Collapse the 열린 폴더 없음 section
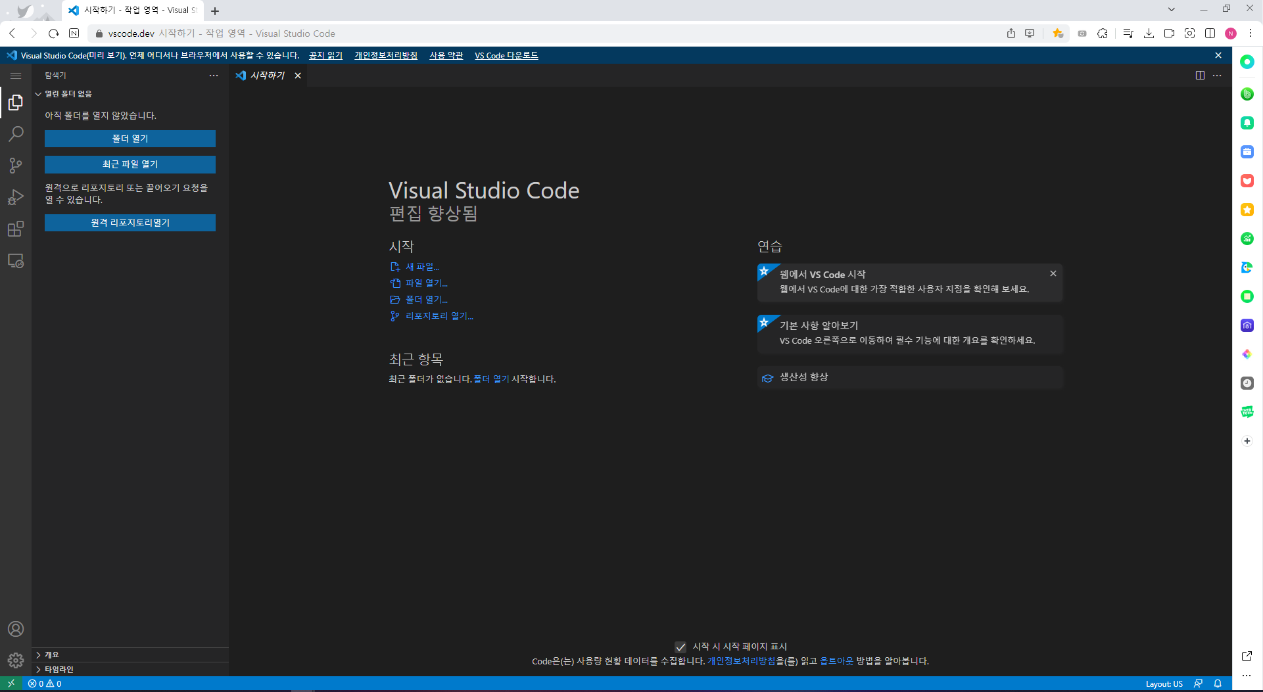This screenshot has height=692, width=1263. coord(130,94)
